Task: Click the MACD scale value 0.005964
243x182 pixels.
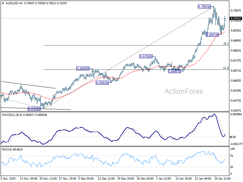Action: (x=236, y=114)
